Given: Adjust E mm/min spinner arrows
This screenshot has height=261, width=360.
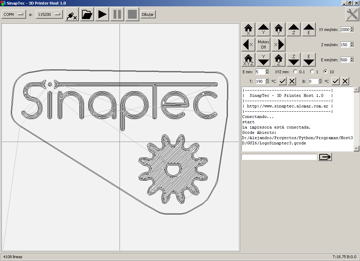Looking at the screenshot, I should (352, 60).
